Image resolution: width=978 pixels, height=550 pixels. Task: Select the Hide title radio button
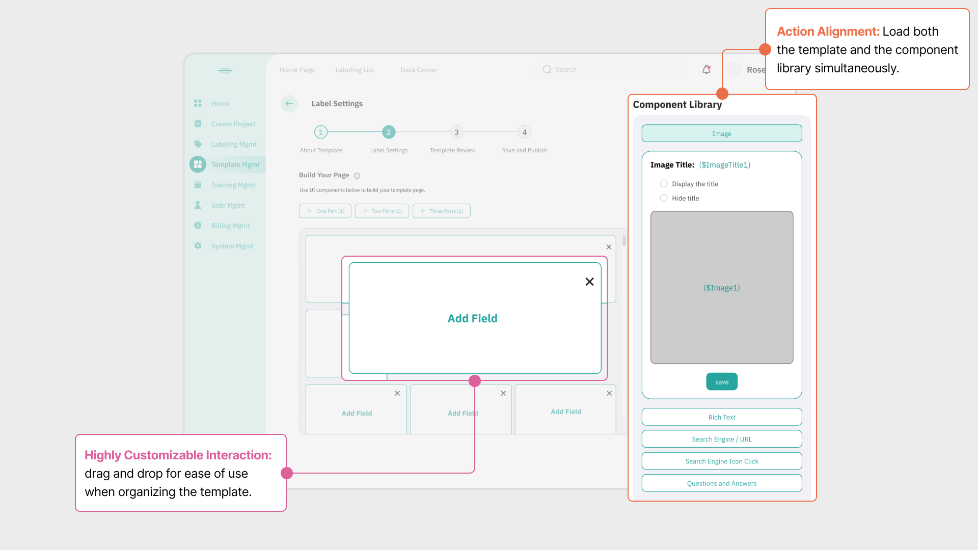[x=664, y=198]
